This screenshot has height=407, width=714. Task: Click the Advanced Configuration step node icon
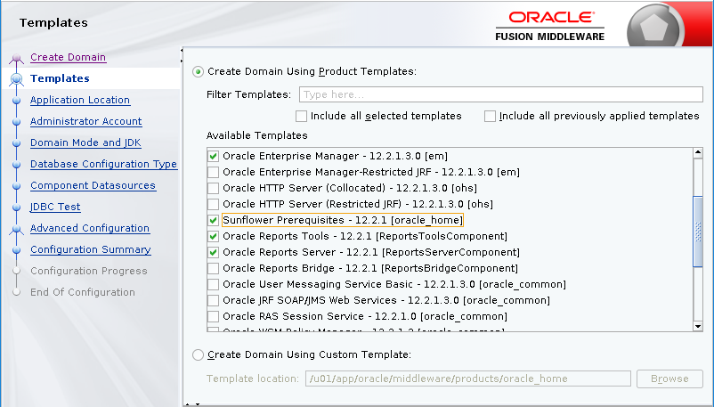16,230
